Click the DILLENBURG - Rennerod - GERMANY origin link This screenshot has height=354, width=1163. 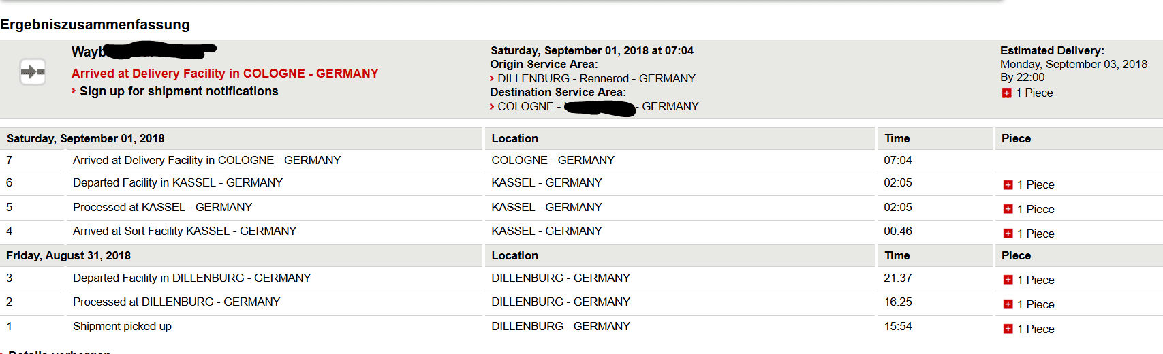click(596, 79)
